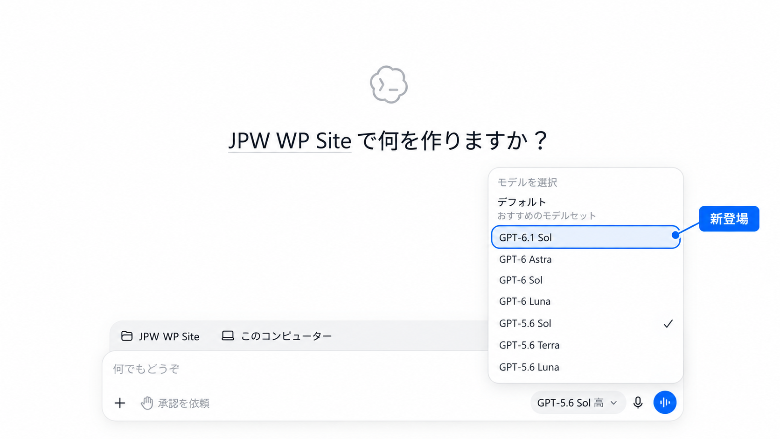
Task: Open the このコンピューター location selector
Action: (x=277, y=336)
